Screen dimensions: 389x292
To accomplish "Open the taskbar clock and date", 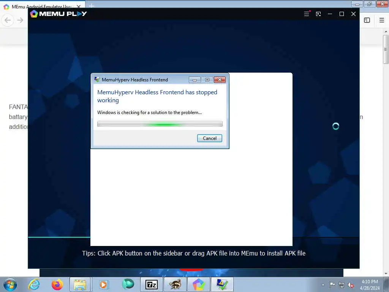I will click(x=370, y=285).
